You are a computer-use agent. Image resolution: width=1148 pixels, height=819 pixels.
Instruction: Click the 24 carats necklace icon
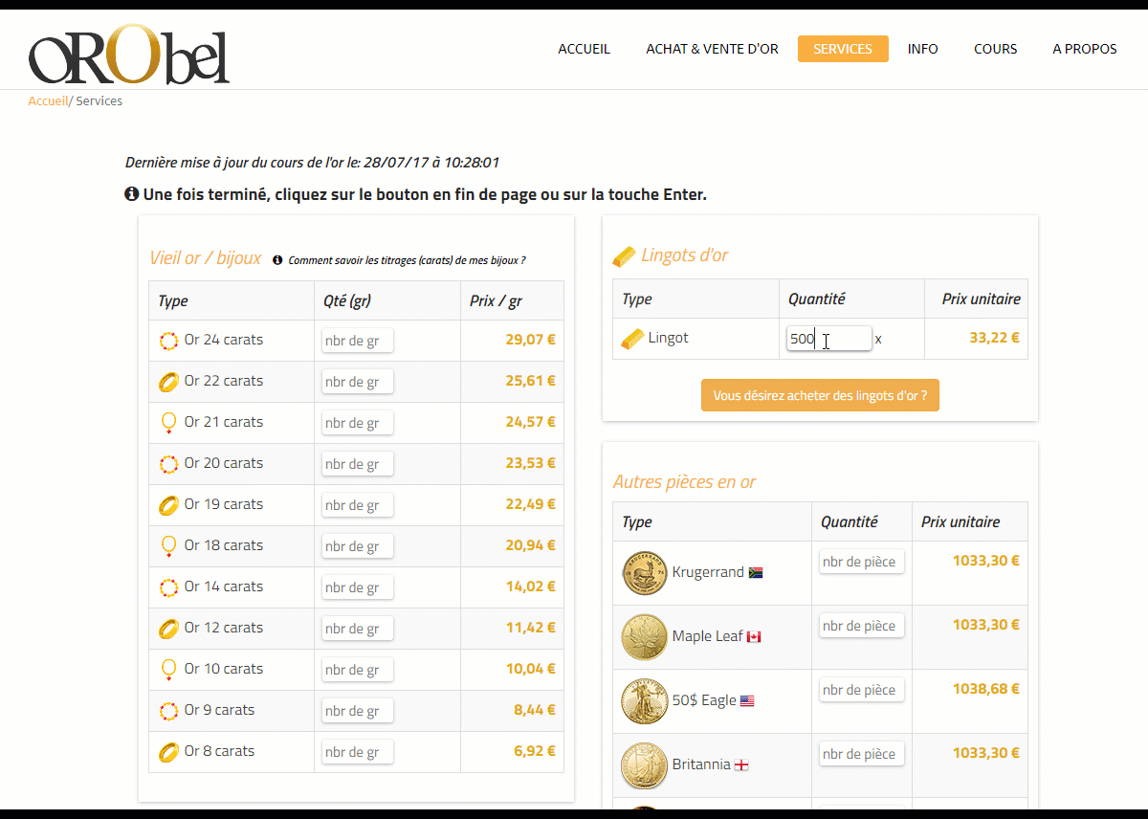point(168,341)
